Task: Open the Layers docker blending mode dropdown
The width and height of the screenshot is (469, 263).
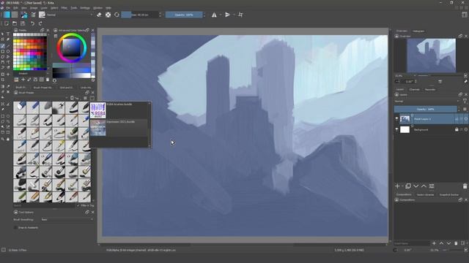Action: click(x=426, y=101)
